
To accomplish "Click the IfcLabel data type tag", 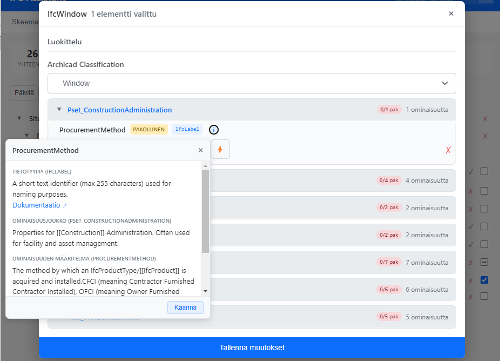I will (187, 130).
